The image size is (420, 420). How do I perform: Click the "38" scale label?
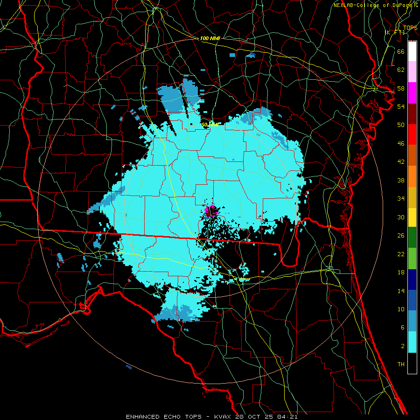401,181
